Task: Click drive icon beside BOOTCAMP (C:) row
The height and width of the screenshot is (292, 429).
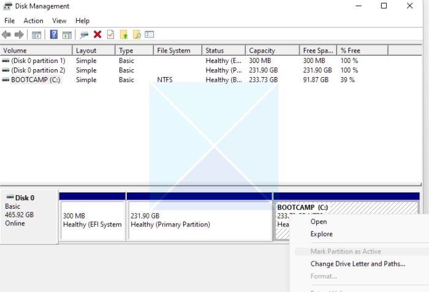Action: pyautogui.click(x=6, y=80)
